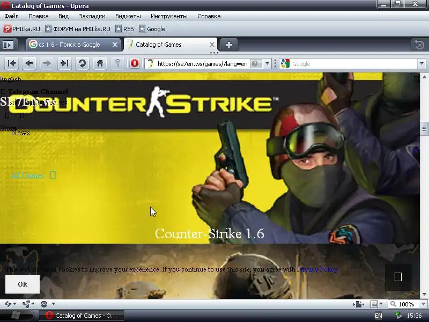Click the scrollbar up arrow
The height and width of the screenshot is (322, 429).
424,77
